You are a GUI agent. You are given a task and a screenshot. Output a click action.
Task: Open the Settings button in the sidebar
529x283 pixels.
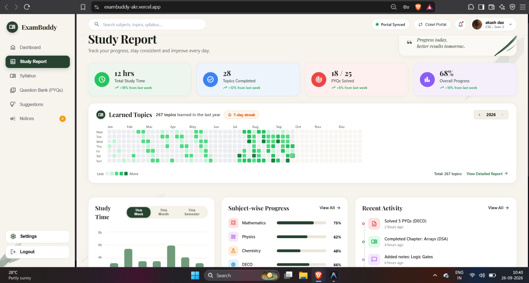[x=38, y=236]
